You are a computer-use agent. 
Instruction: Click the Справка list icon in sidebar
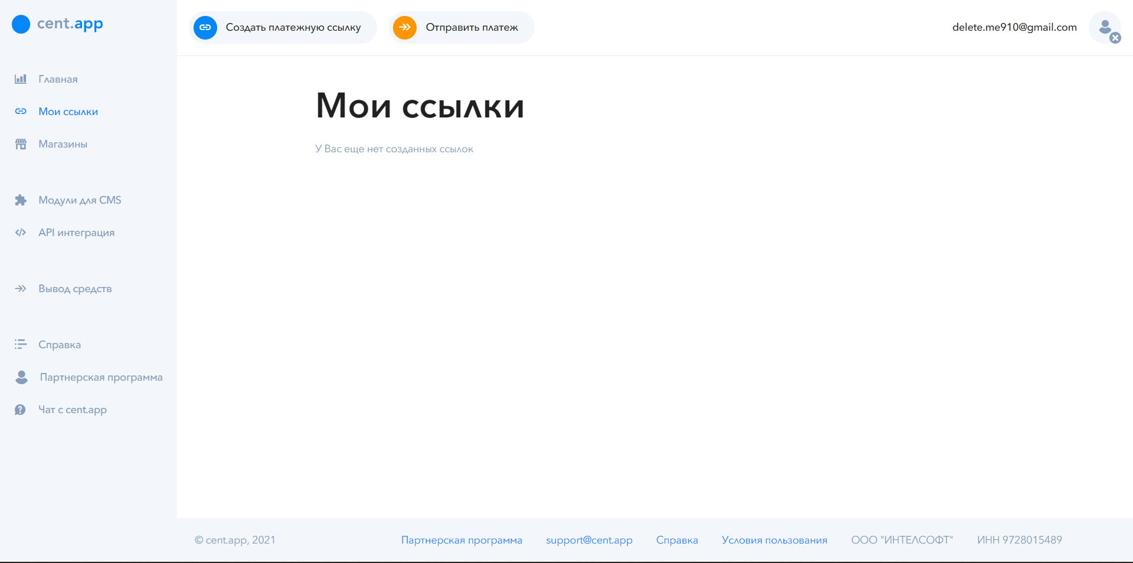[21, 344]
